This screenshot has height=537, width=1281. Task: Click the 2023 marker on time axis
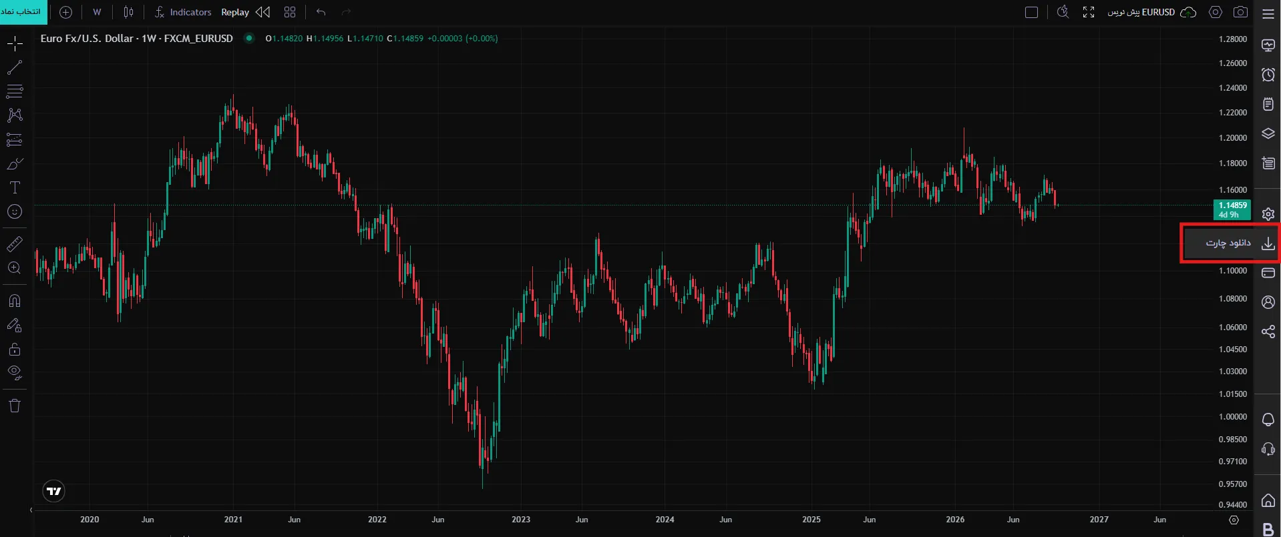(521, 520)
